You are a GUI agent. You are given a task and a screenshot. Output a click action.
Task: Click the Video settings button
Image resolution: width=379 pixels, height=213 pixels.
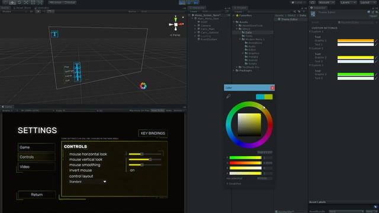coord(36,167)
